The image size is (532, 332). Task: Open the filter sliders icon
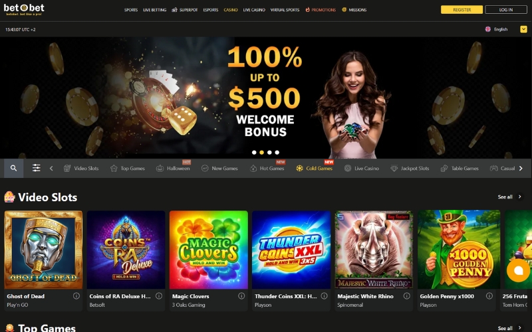(x=37, y=168)
